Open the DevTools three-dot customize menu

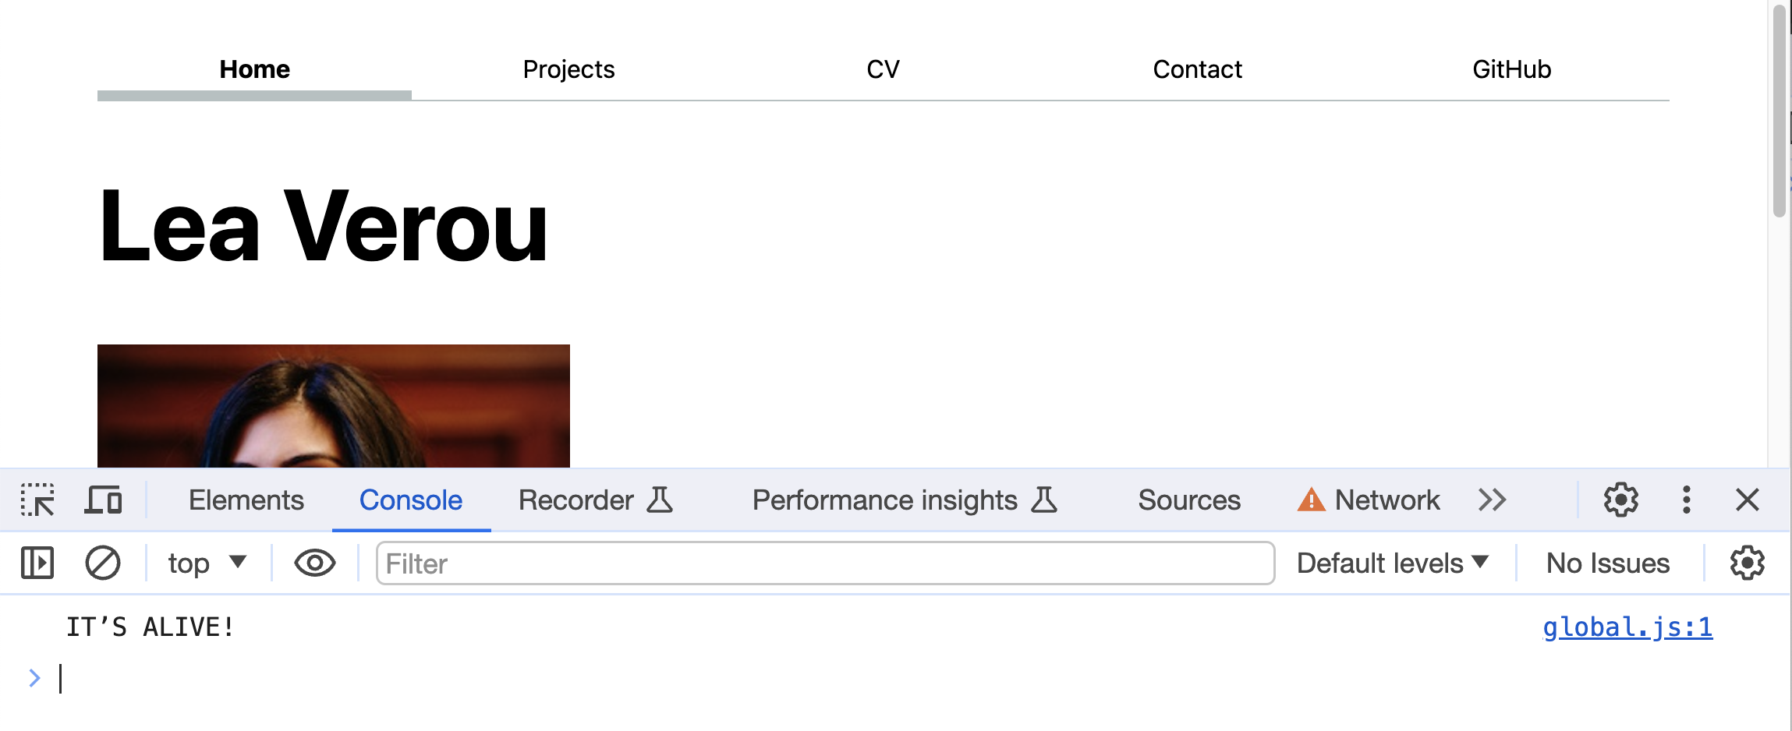point(1686,500)
